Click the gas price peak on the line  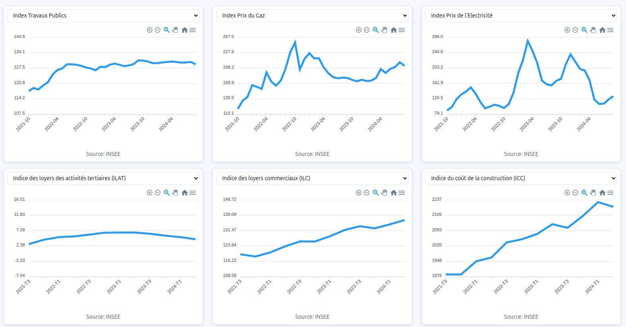[295, 42]
